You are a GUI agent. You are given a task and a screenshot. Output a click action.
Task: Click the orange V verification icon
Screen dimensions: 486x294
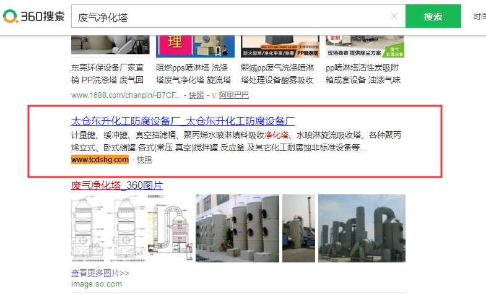(x=214, y=95)
